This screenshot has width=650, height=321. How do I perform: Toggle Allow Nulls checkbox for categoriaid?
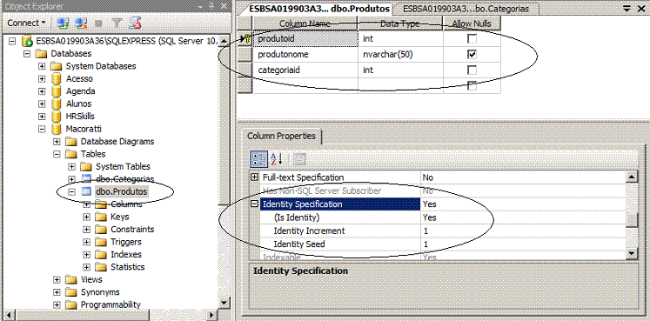[472, 70]
